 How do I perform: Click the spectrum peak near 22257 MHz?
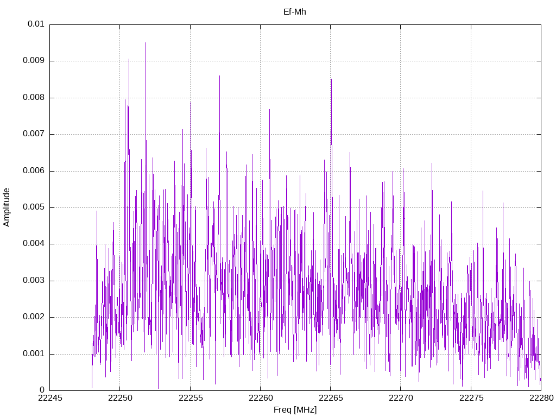pyautogui.click(x=219, y=77)
